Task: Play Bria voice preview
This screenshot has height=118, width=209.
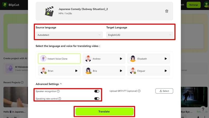Action: coord(121,71)
